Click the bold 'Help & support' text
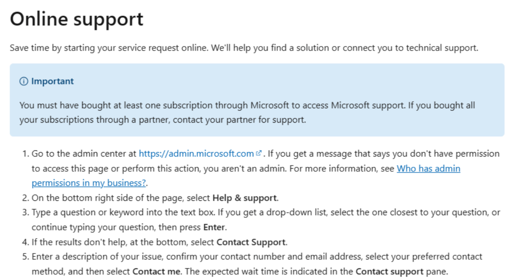The height and width of the screenshot is (280, 517). [x=245, y=198]
